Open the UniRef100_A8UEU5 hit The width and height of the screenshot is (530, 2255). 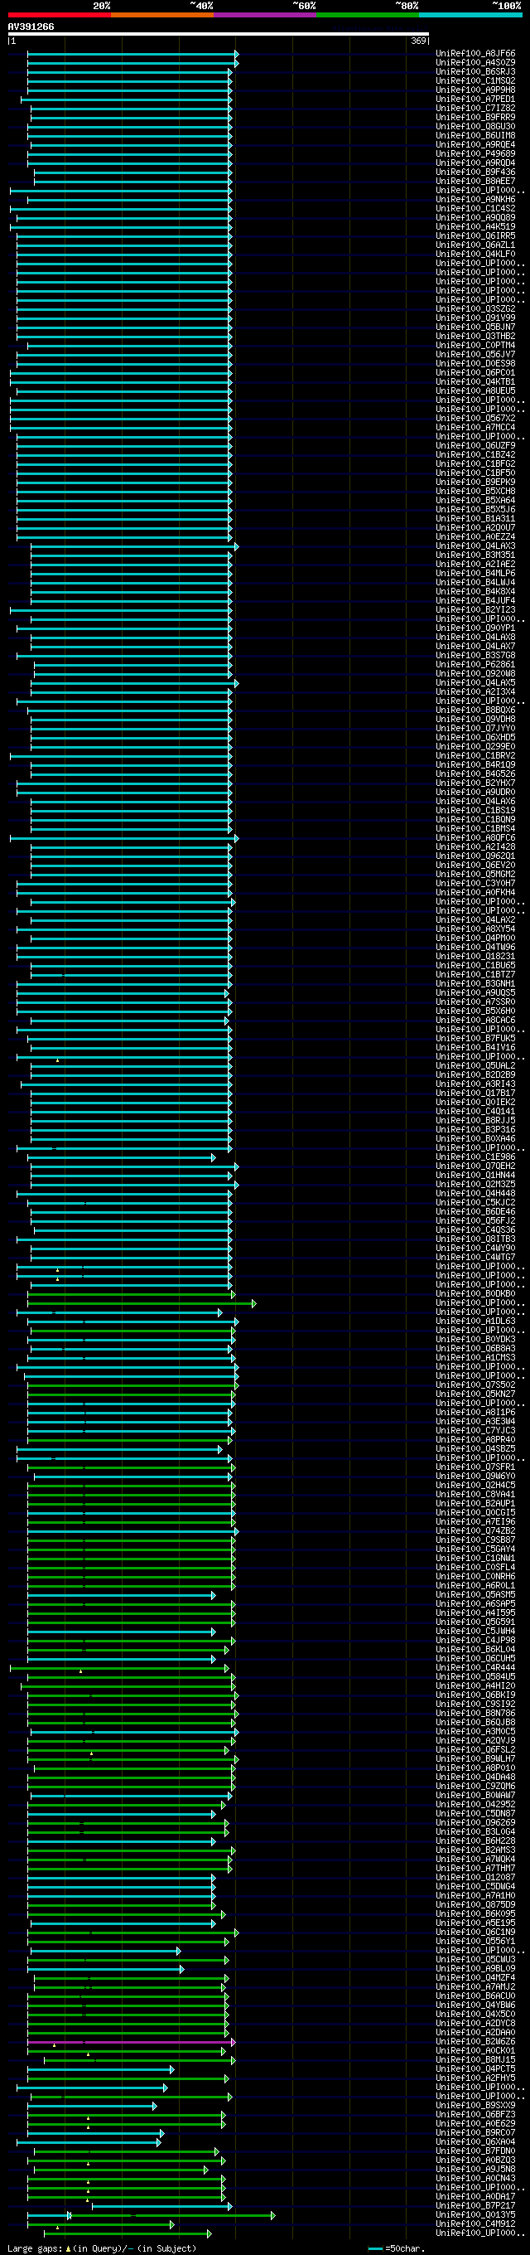(476, 390)
